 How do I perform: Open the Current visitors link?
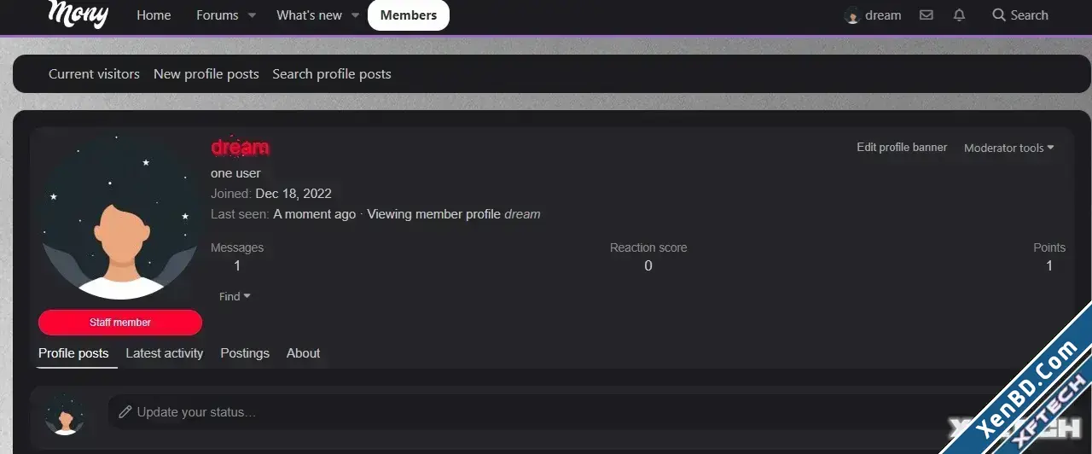[x=94, y=74]
